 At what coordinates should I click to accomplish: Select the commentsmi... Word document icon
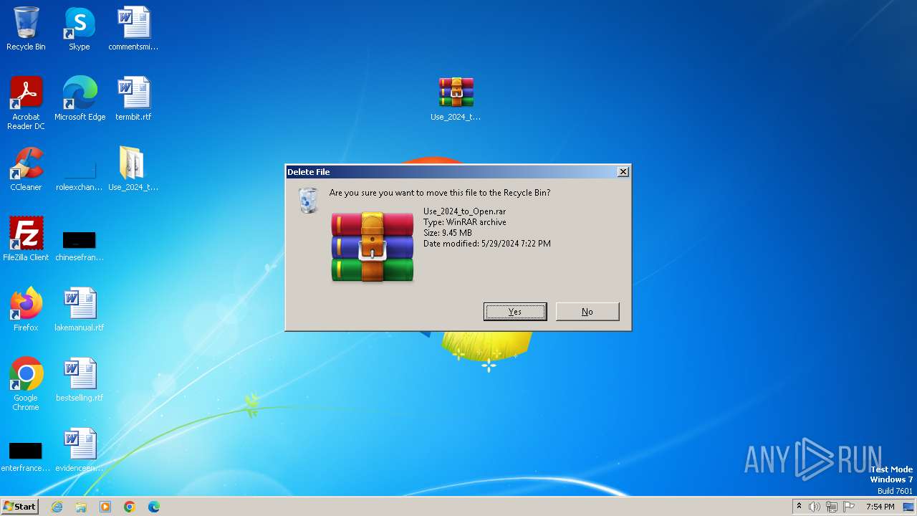pos(133,29)
